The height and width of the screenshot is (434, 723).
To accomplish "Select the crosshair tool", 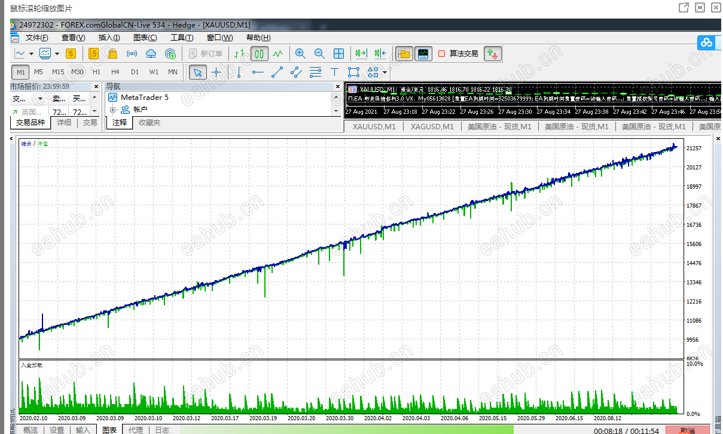I will pos(216,72).
